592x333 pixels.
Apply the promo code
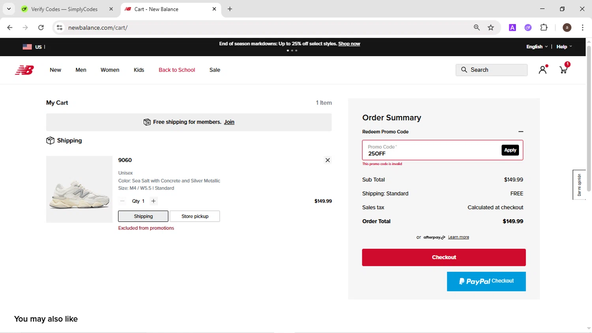click(x=510, y=150)
